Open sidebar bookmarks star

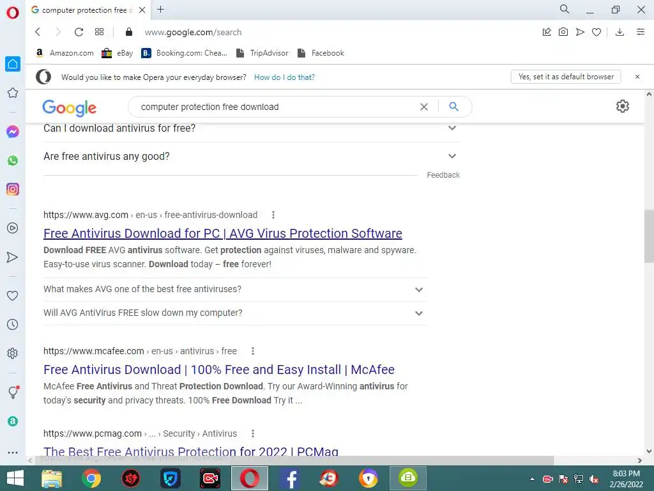click(x=13, y=93)
